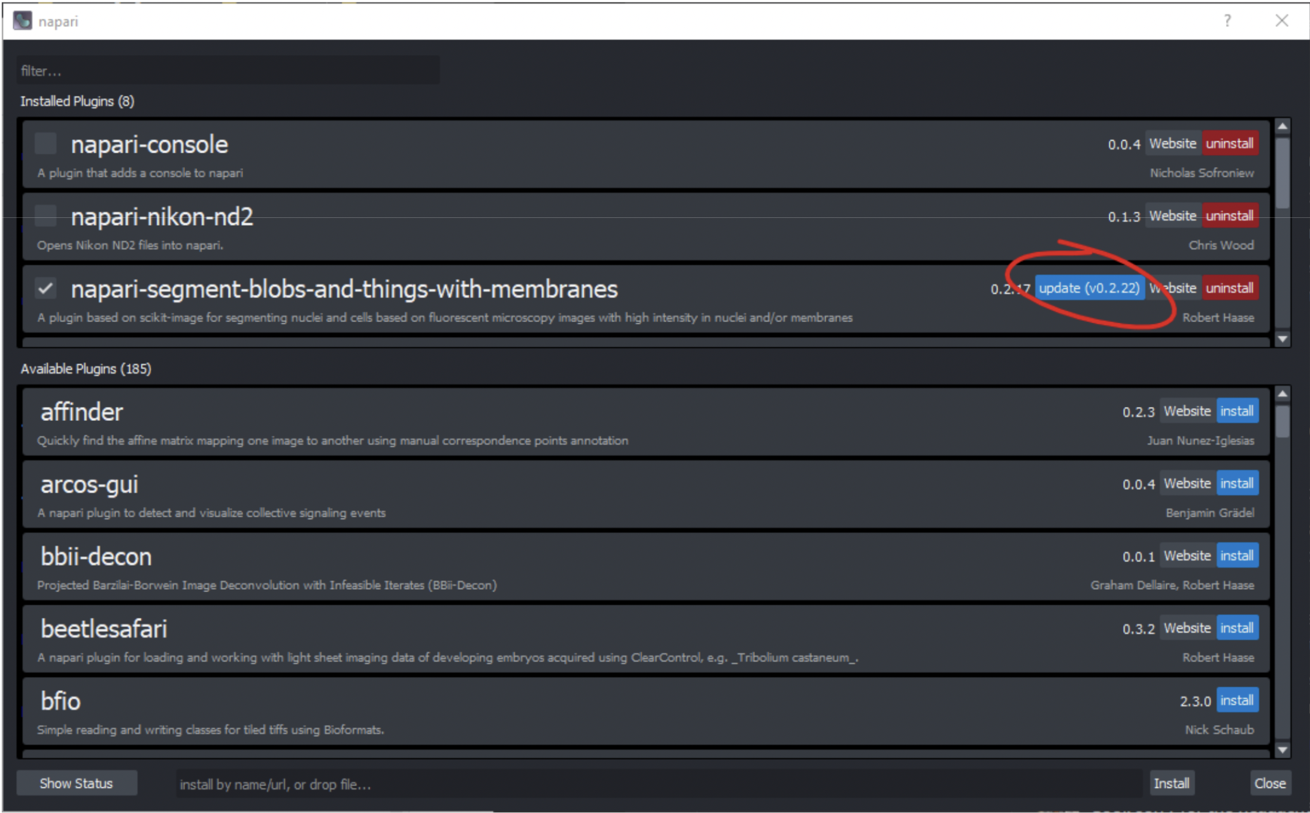Close the napari plugin dialog with X
This screenshot has height=813, width=1310.
pyautogui.click(x=1282, y=21)
